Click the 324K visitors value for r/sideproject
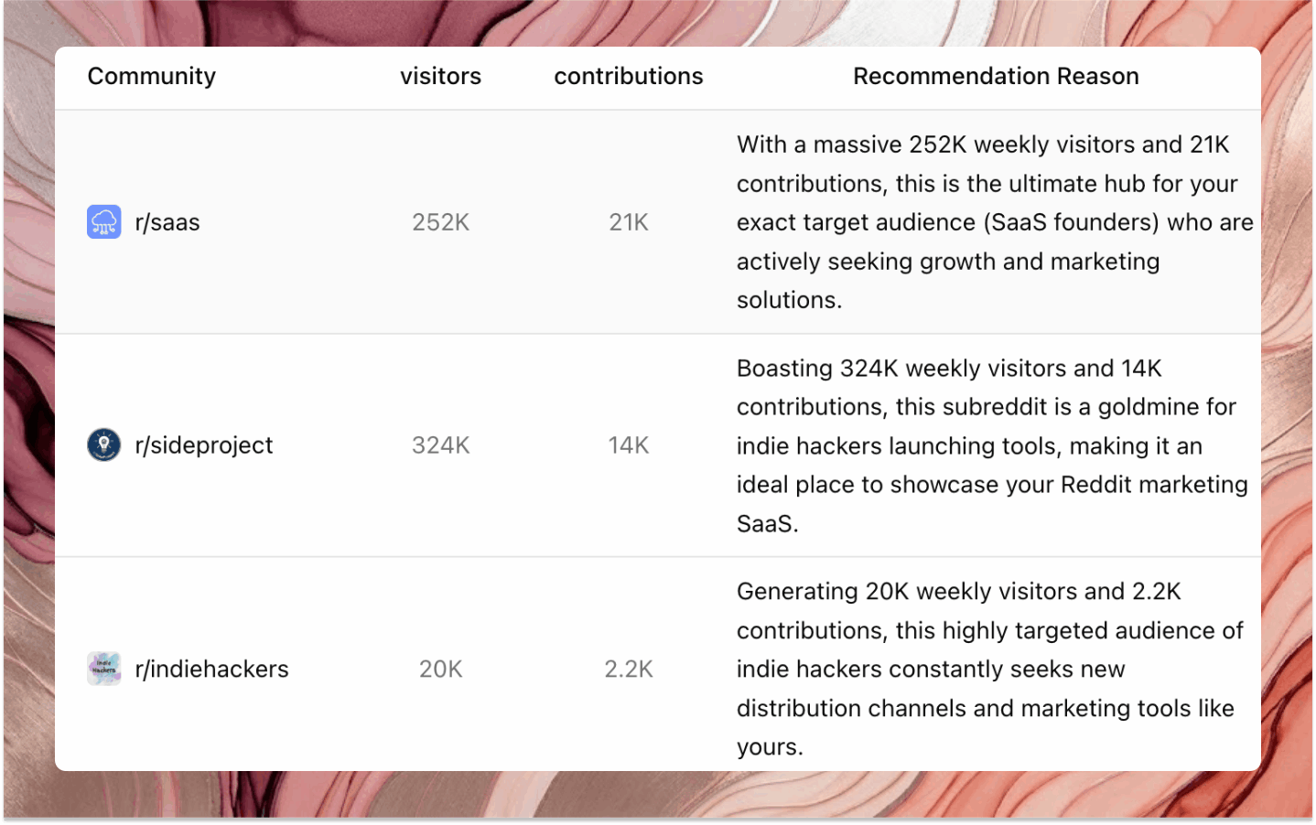Viewport: 1316px width, 825px height. 440,445
